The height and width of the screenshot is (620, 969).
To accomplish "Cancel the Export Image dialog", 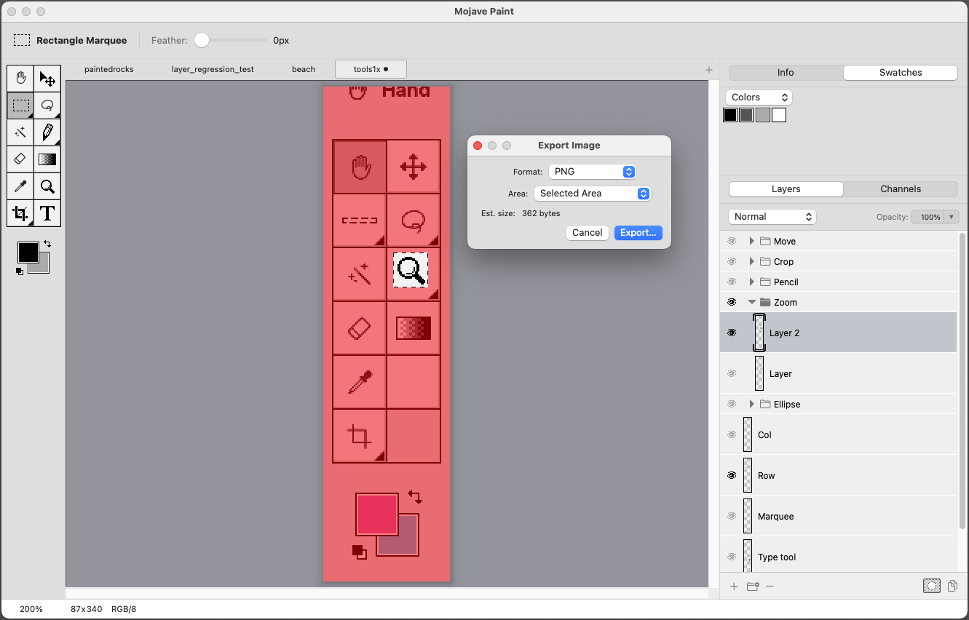I will (x=587, y=233).
